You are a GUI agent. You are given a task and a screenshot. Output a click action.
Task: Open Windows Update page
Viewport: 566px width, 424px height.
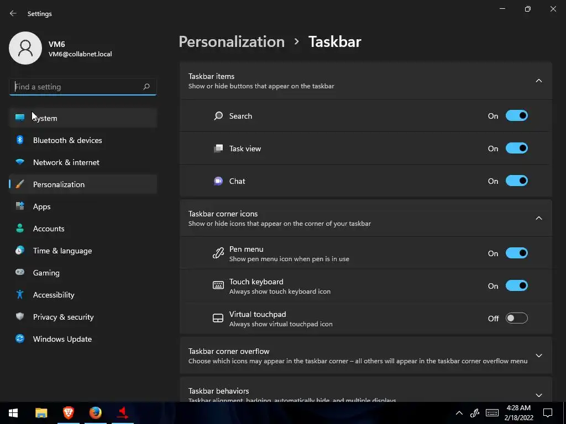point(83,339)
